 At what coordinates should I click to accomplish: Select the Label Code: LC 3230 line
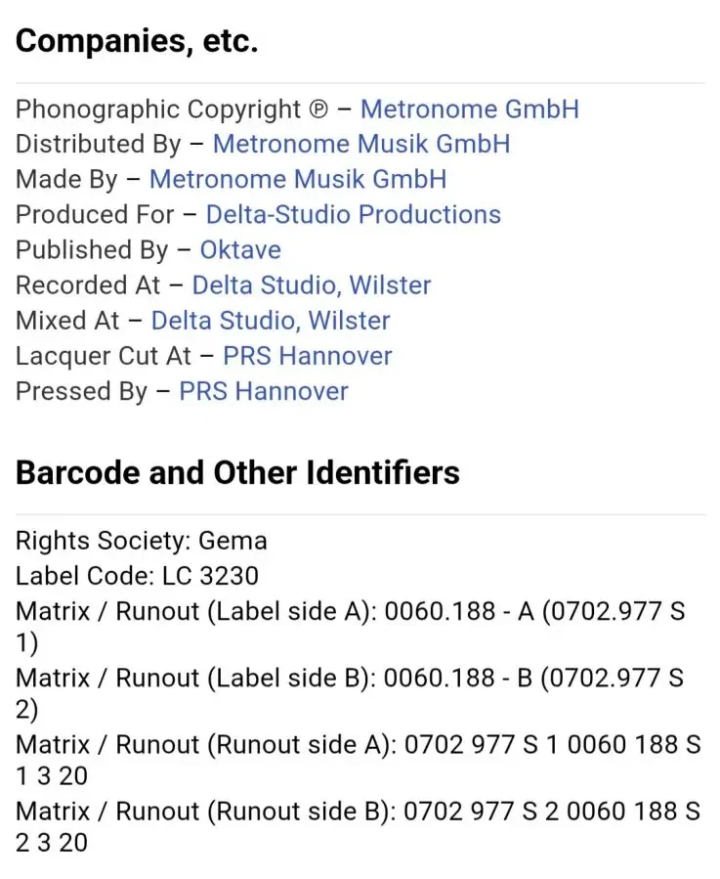[138, 576]
